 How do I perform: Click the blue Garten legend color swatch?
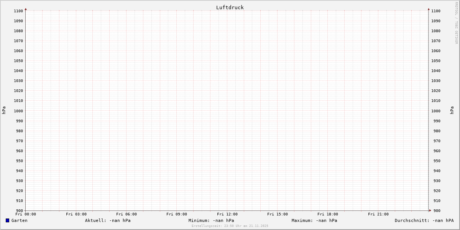[7, 220]
